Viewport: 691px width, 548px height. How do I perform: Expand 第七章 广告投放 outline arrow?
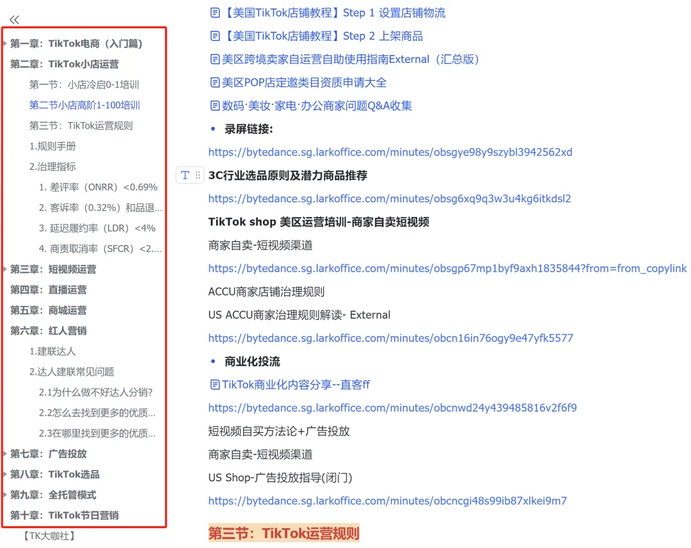point(5,454)
